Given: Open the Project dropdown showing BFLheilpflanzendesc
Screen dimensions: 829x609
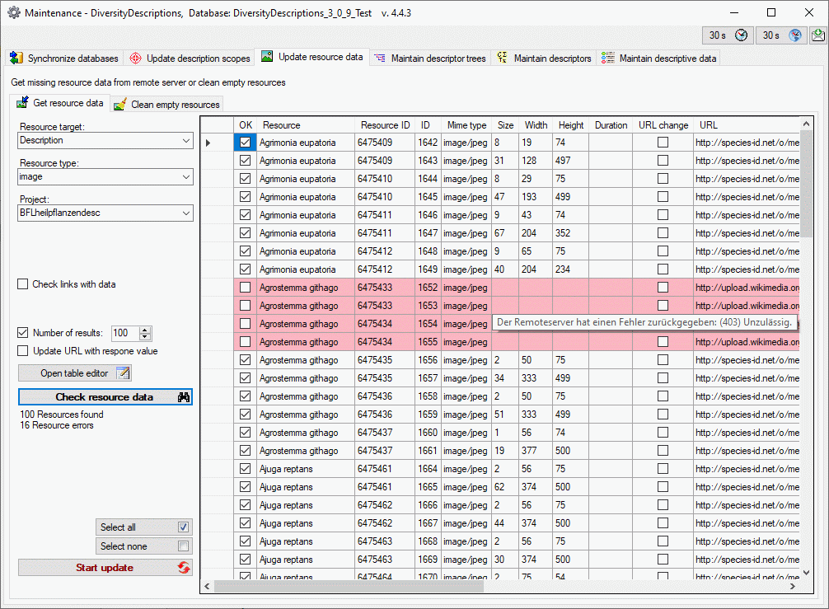Looking at the screenshot, I should tap(185, 213).
